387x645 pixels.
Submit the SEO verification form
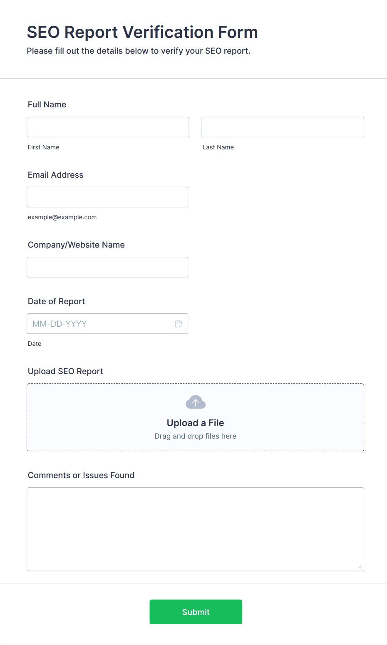click(x=196, y=612)
